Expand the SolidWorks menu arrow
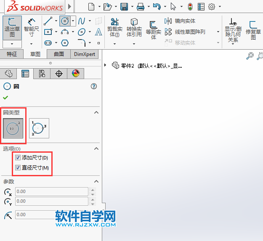This screenshot has height=241, width=263. (x=69, y=7)
